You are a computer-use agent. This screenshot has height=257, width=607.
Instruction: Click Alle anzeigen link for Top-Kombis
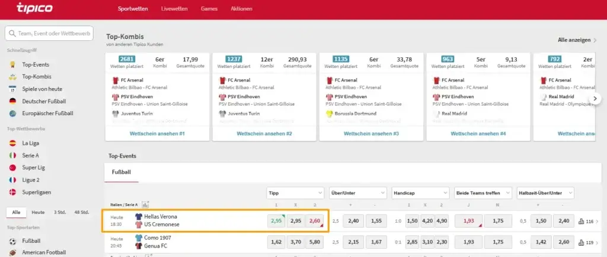pos(577,40)
